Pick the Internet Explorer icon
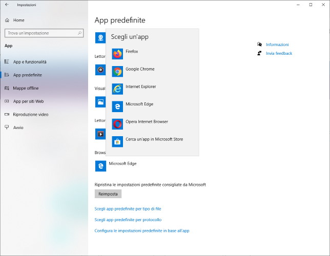 tap(117, 89)
